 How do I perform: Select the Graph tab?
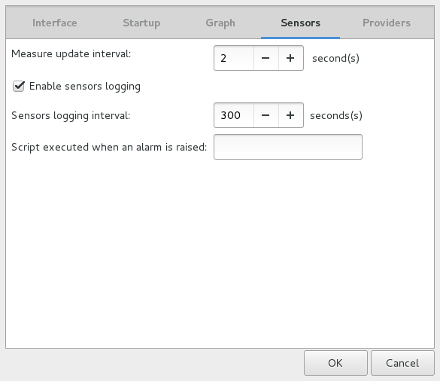click(x=220, y=23)
